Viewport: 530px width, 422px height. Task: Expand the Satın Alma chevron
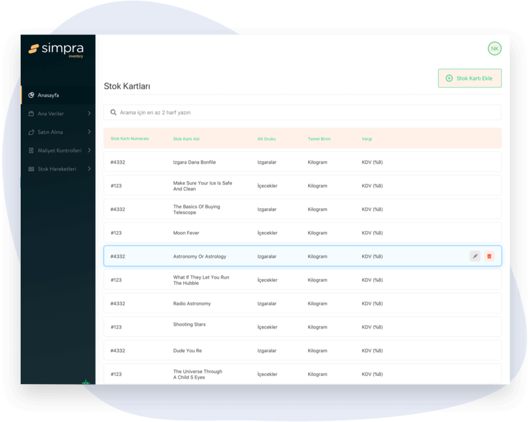[x=89, y=132]
